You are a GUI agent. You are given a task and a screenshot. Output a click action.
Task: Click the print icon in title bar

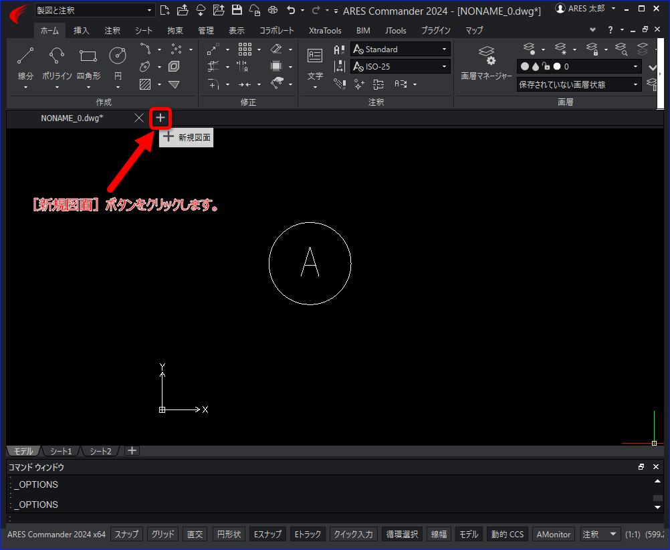point(273,10)
